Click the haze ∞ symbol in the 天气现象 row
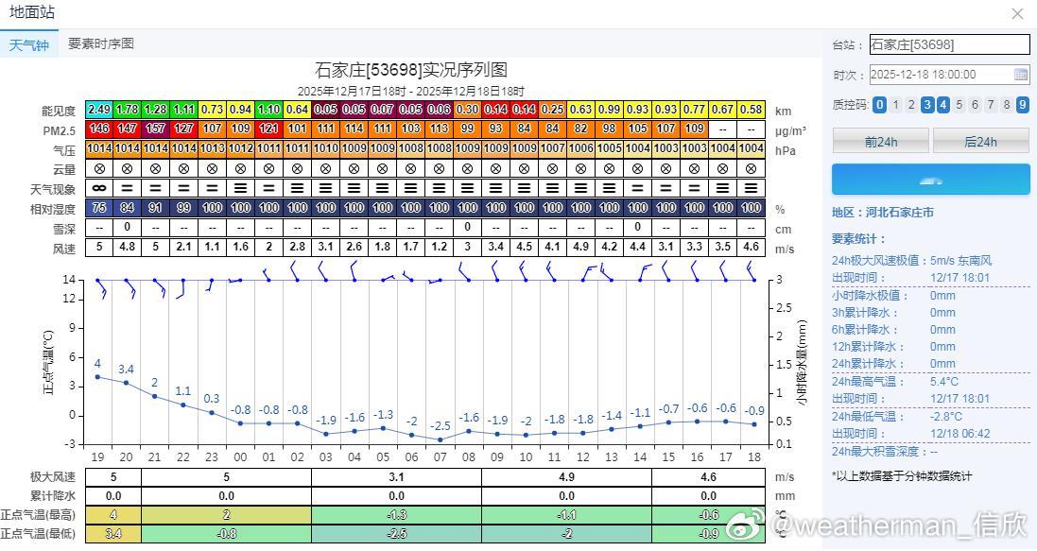Image resolution: width=1037 pixels, height=551 pixels. pos(99,188)
